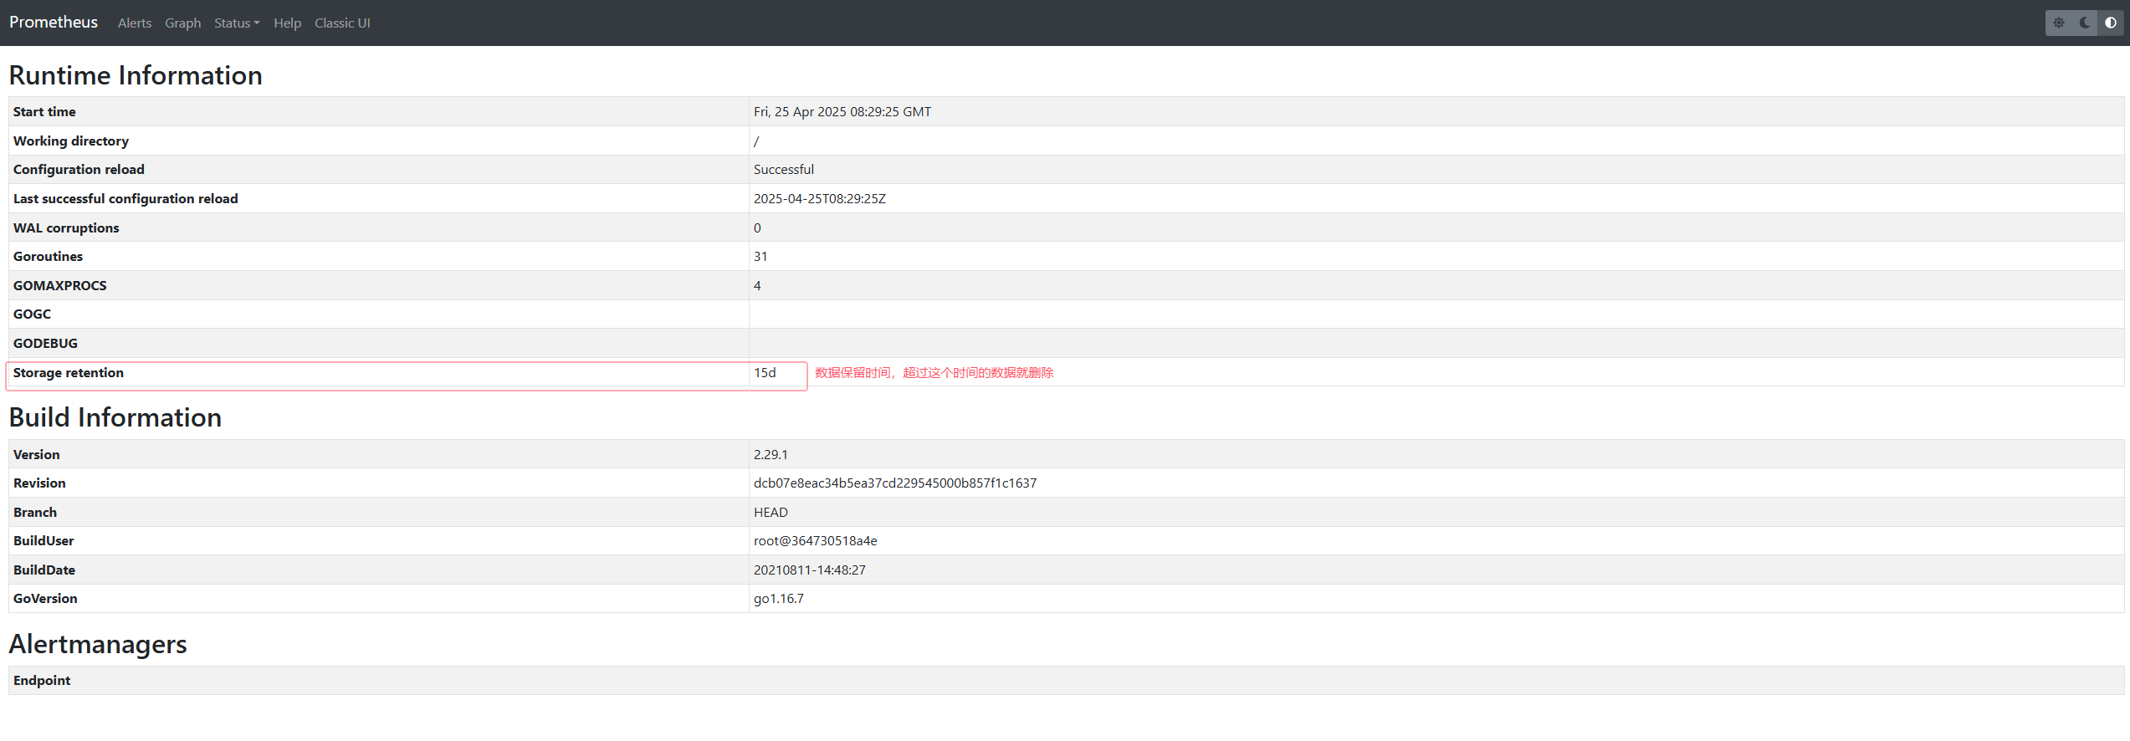Click the 'GOMAXPROCS' row label
The image size is (2130, 741).
click(60, 286)
